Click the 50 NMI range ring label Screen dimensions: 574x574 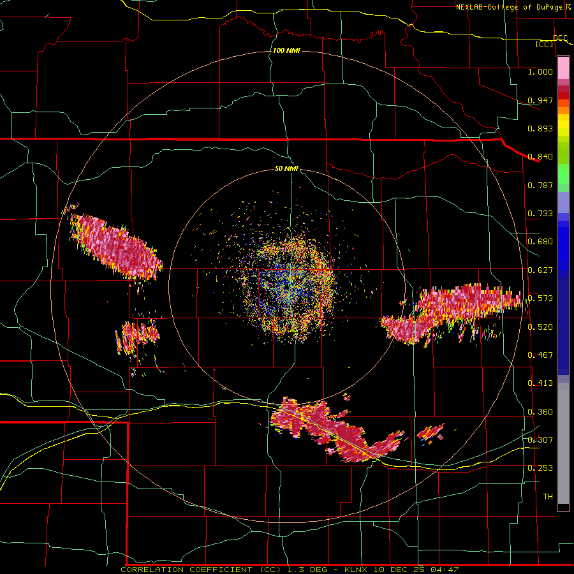(286, 169)
